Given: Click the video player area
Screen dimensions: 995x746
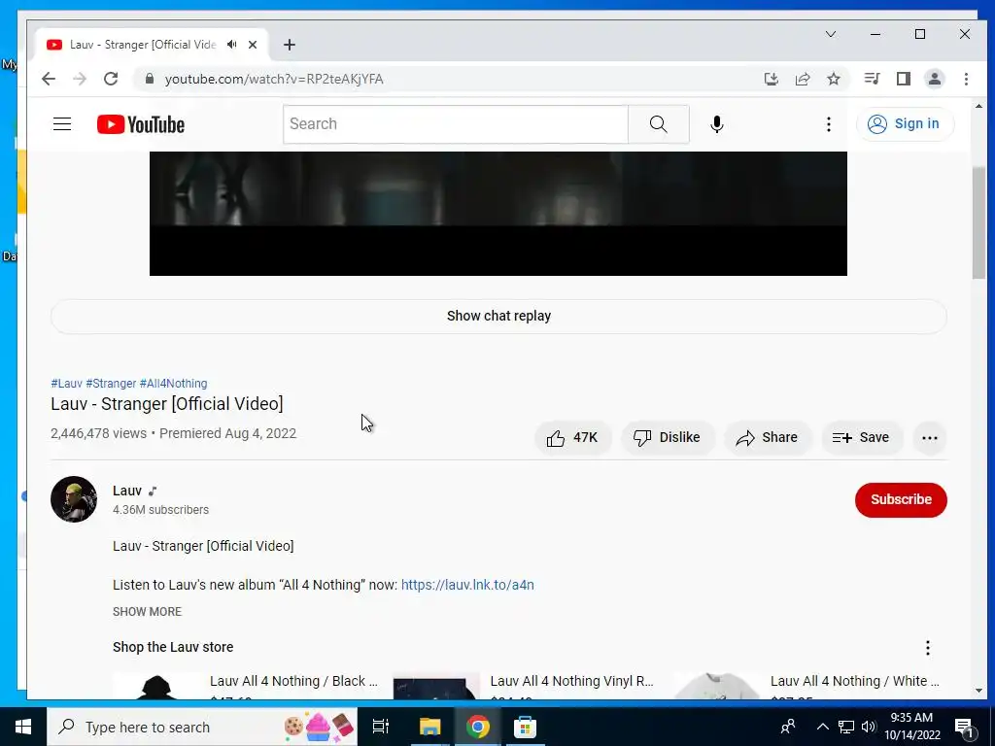Looking at the screenshot, I should [x=498, y=213].
